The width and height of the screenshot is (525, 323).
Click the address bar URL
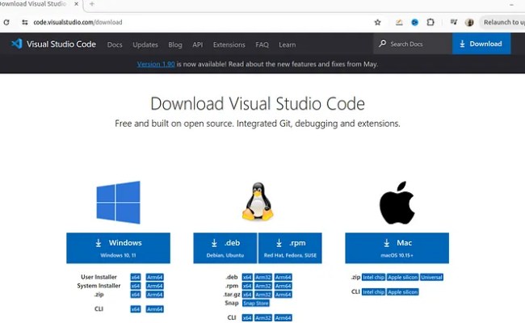pyautogui.click(x=78, y=23)
